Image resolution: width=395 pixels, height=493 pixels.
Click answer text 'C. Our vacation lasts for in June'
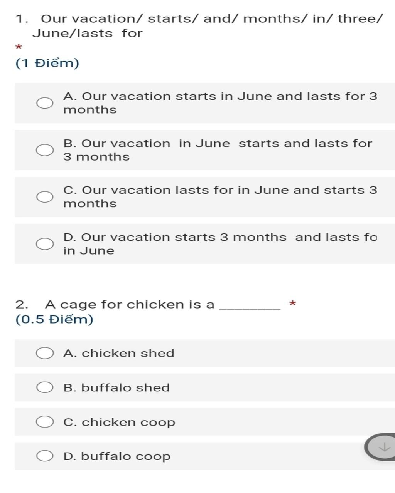[x=220, y=197]
